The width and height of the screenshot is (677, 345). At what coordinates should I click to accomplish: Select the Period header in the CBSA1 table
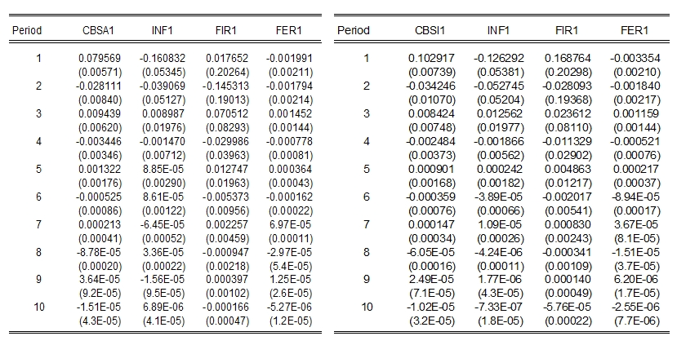27,31
